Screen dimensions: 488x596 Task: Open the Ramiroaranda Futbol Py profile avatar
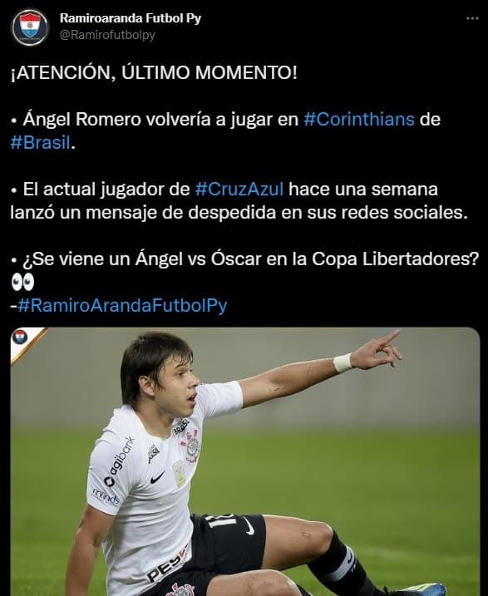pos(30,27)
